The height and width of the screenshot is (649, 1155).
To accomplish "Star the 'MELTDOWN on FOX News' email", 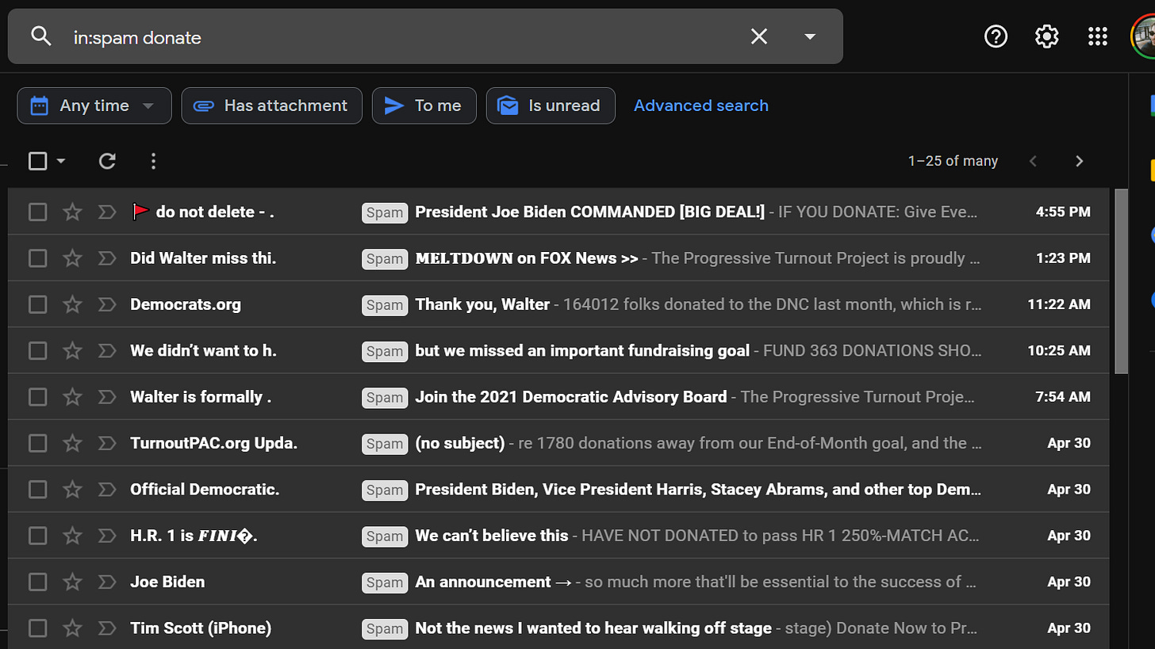I will (x=72, y=258).
